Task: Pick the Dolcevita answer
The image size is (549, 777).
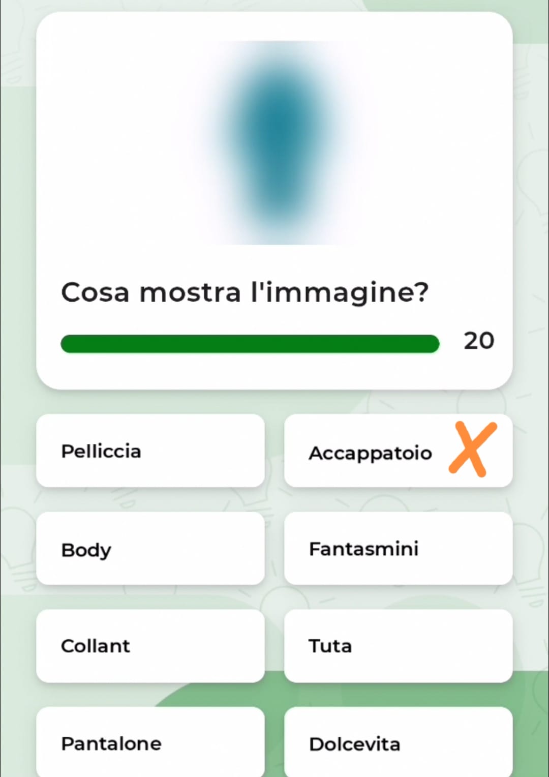Action: click(x=398, y=743)
